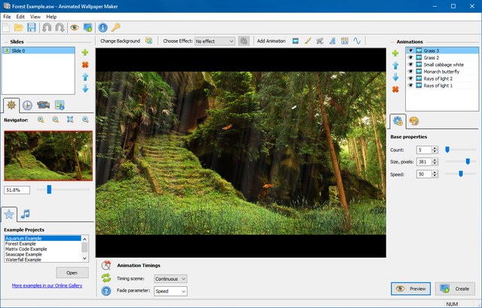Delete the selected animation with red X
Screen dimensions: 482x308
395,90
